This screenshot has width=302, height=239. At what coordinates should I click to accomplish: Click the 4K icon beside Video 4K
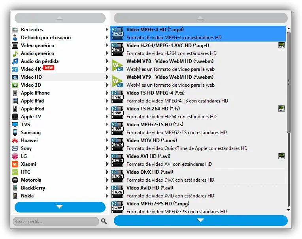pos(15,69)
